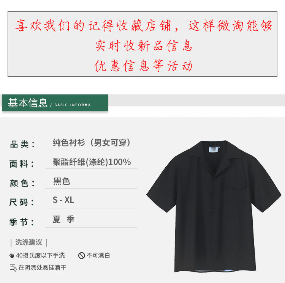Click the hand wash icon
Image resolution: width=285 pixels, height=283 pixels.
point(12,255)
